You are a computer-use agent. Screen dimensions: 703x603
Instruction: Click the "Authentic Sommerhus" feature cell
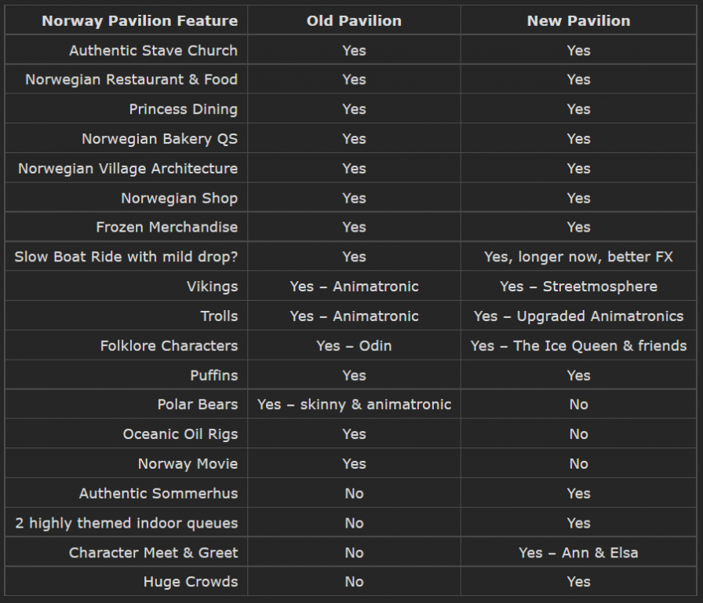coord(158,493)
